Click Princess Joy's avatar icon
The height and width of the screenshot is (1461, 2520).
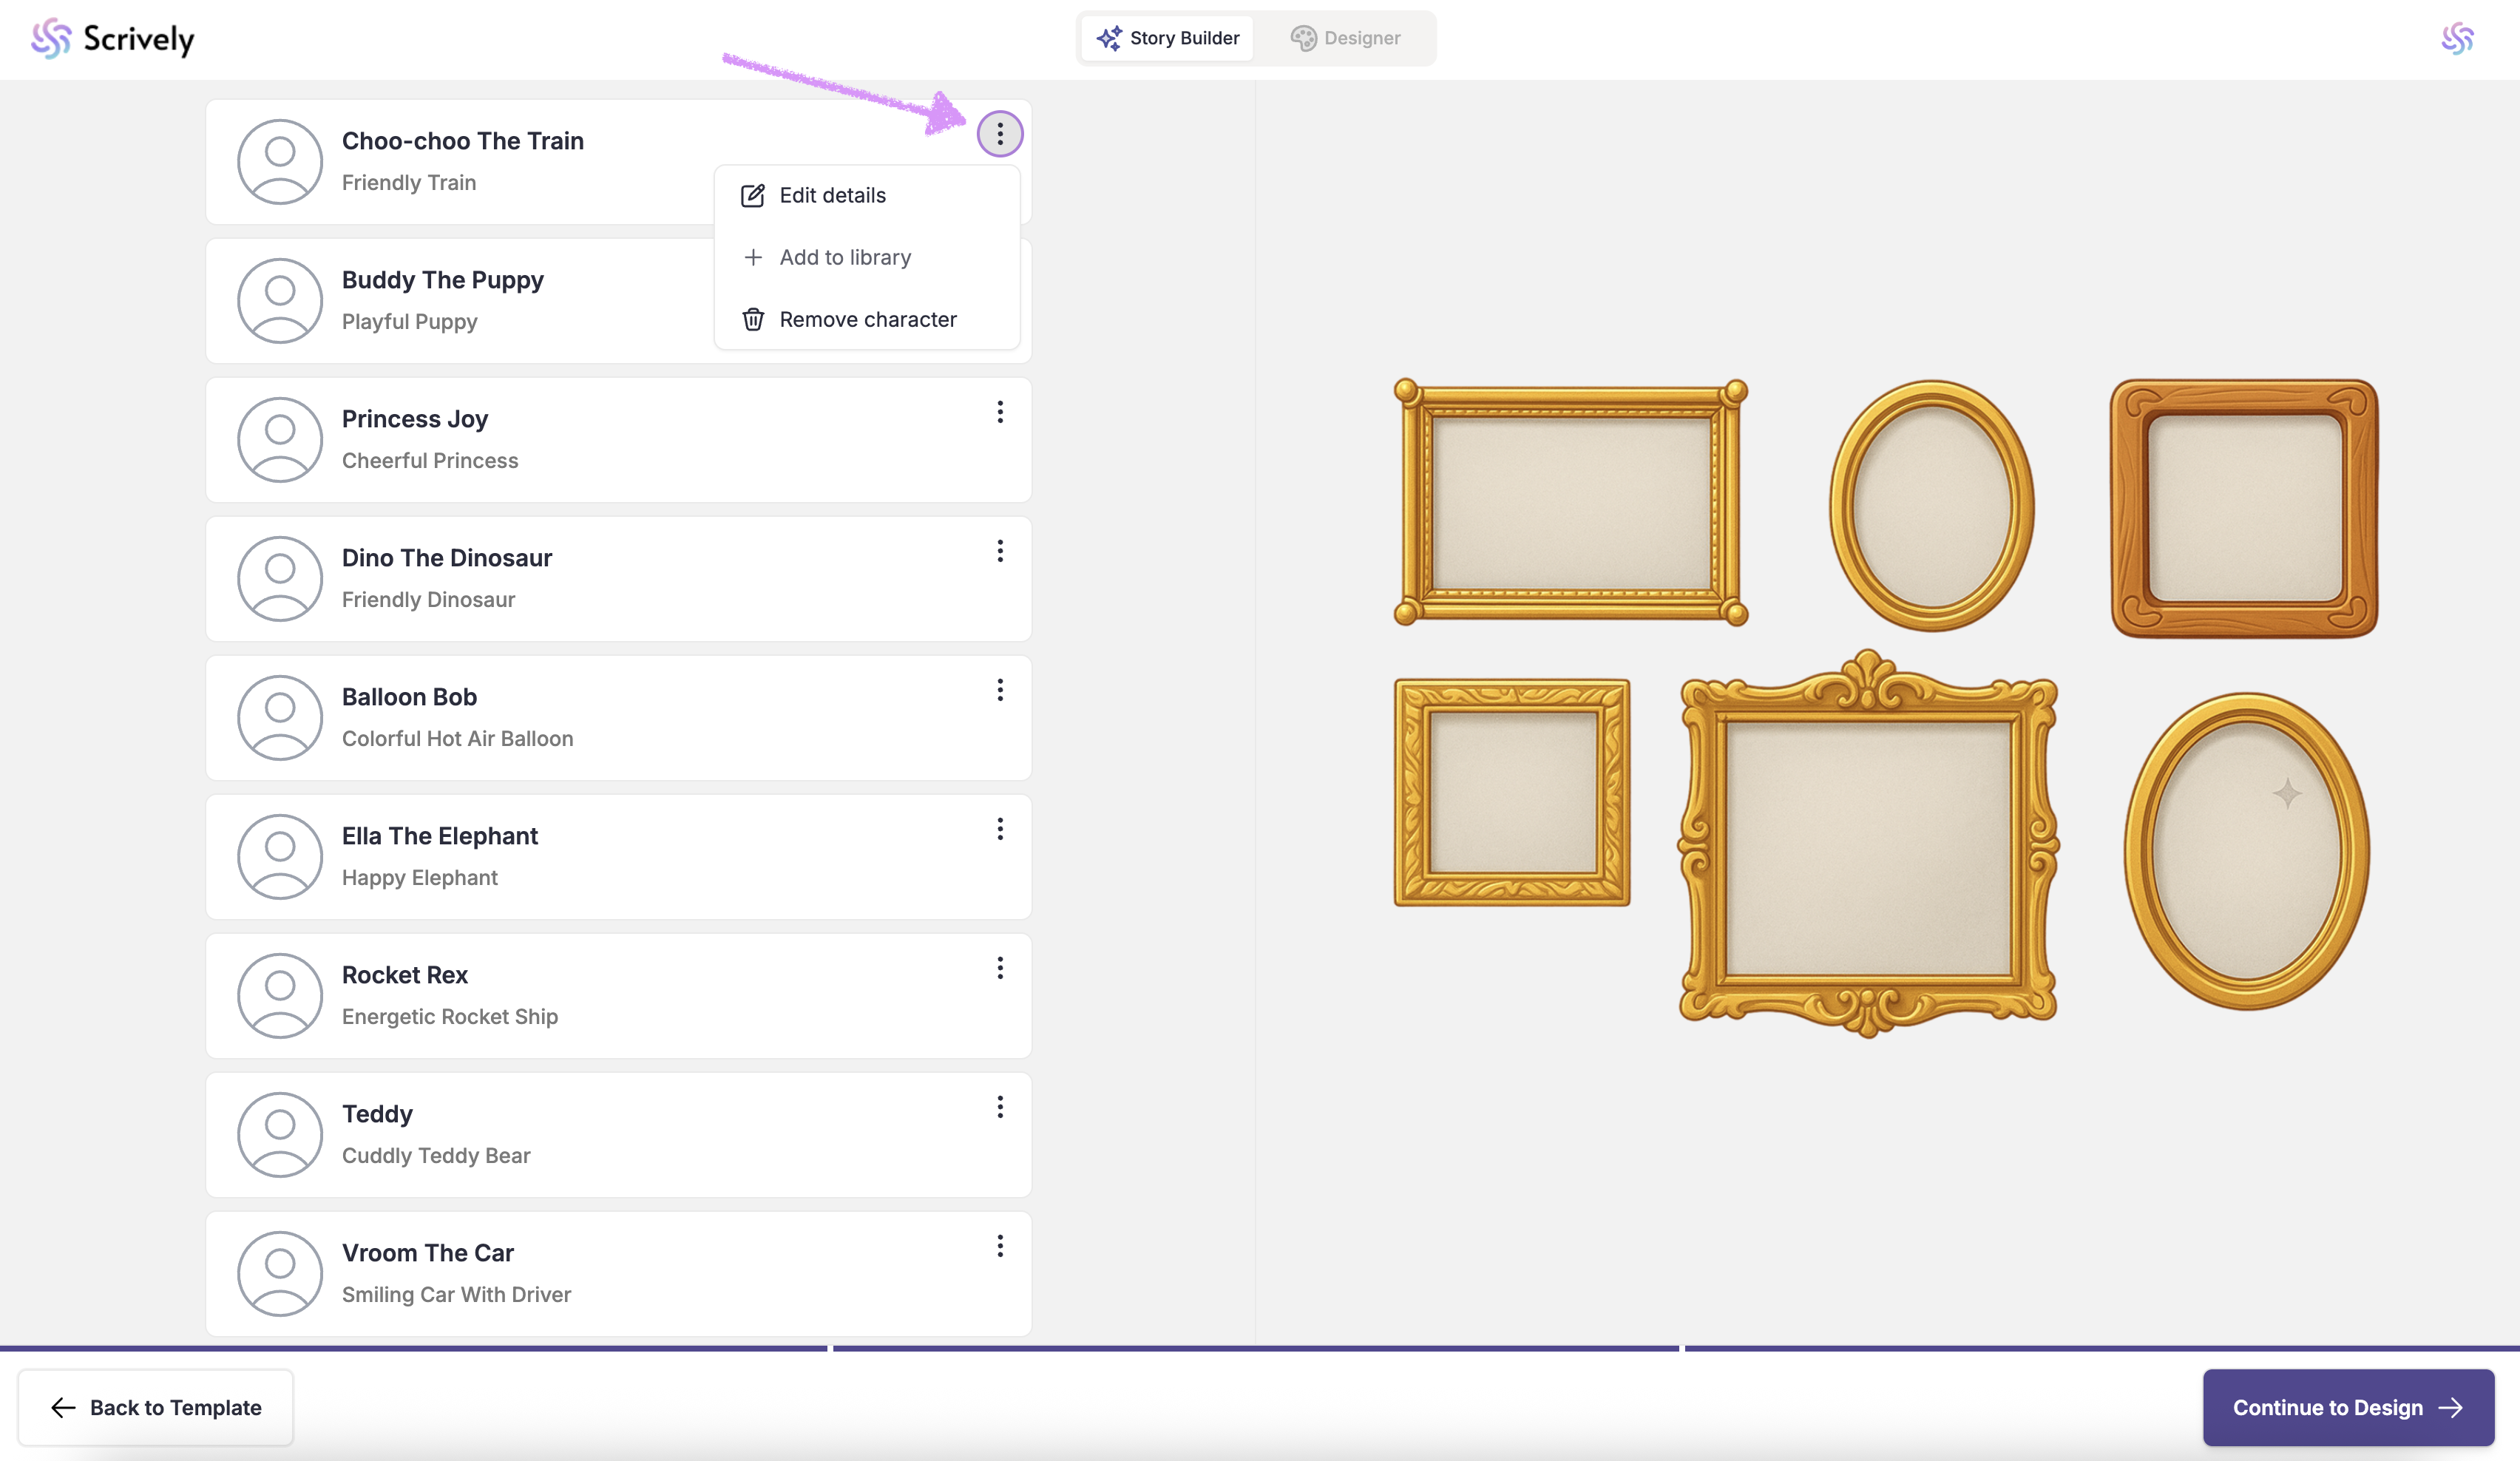pos(279,440)
